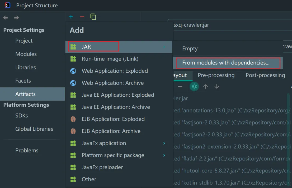
Task: Choose EJB Application: Archive
Action: [x=119, y=131]
